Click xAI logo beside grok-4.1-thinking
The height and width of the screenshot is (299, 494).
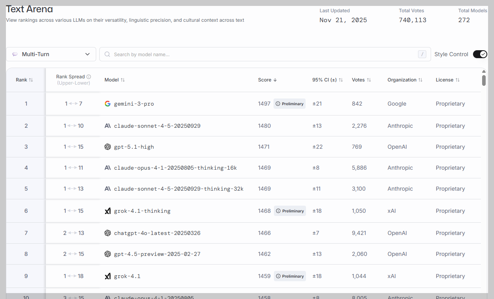(108, 211)
